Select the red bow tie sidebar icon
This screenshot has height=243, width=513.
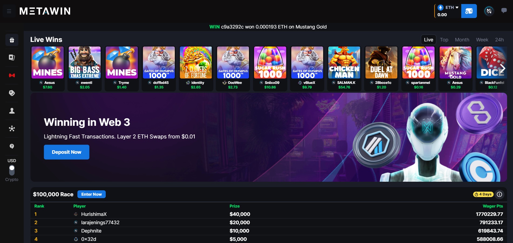pos(12,75)
